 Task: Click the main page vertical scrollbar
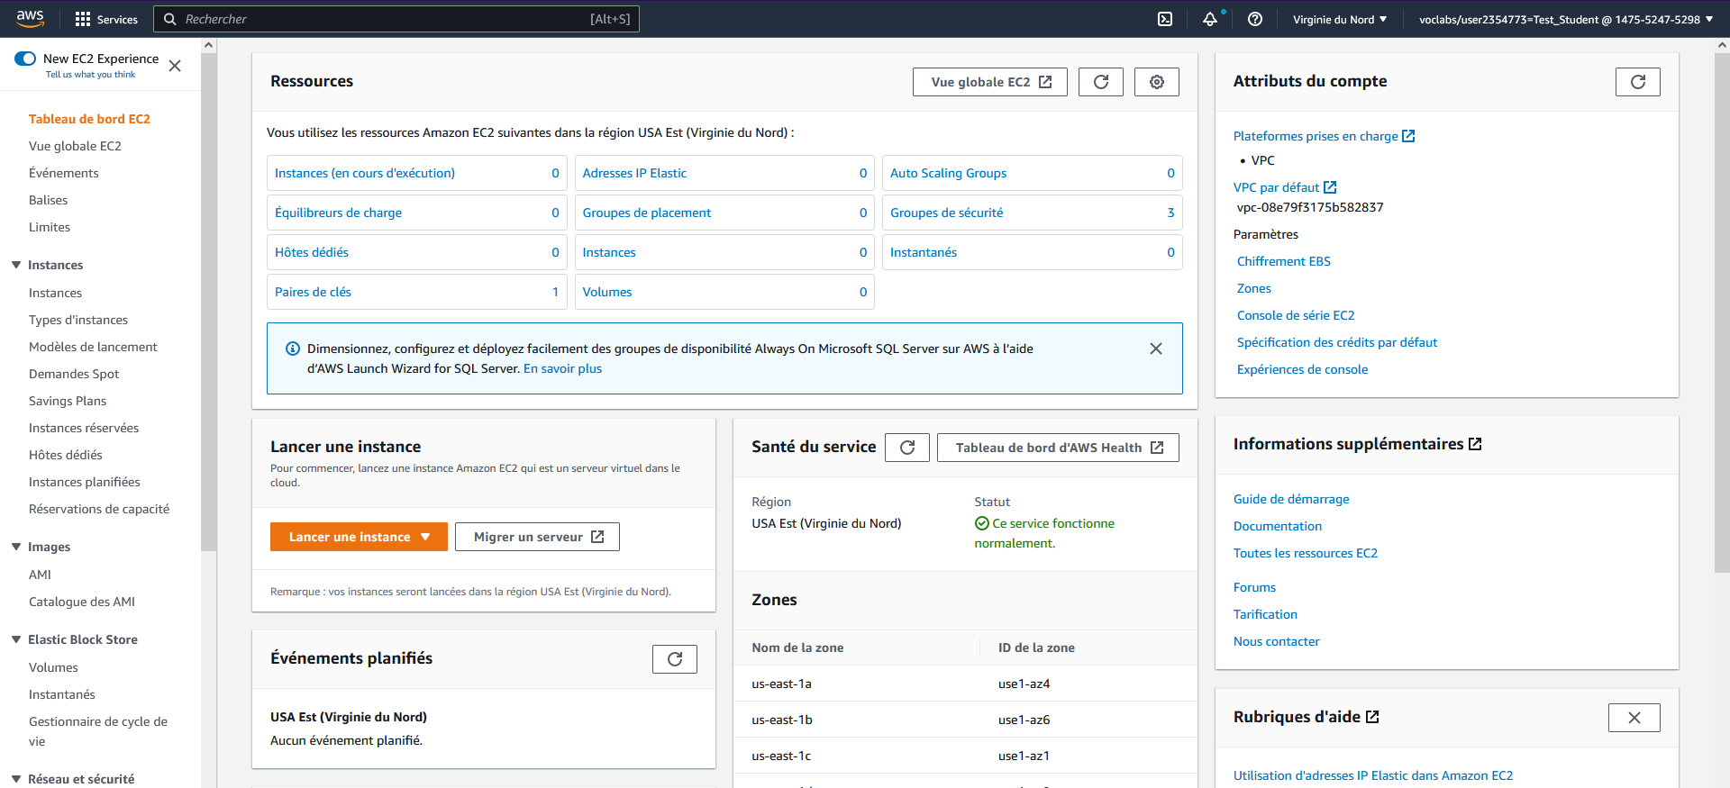tap(1722, 311)
